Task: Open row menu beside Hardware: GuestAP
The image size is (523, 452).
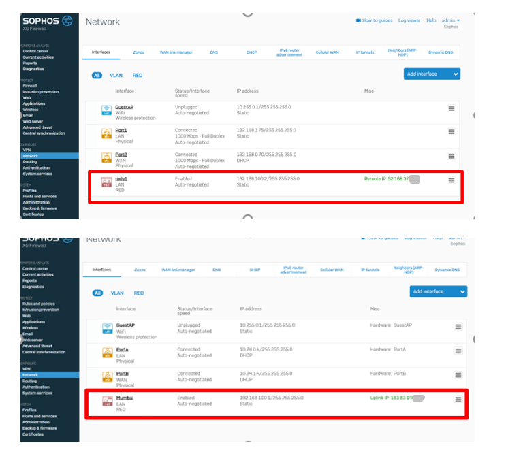Action: coord(458,327)
